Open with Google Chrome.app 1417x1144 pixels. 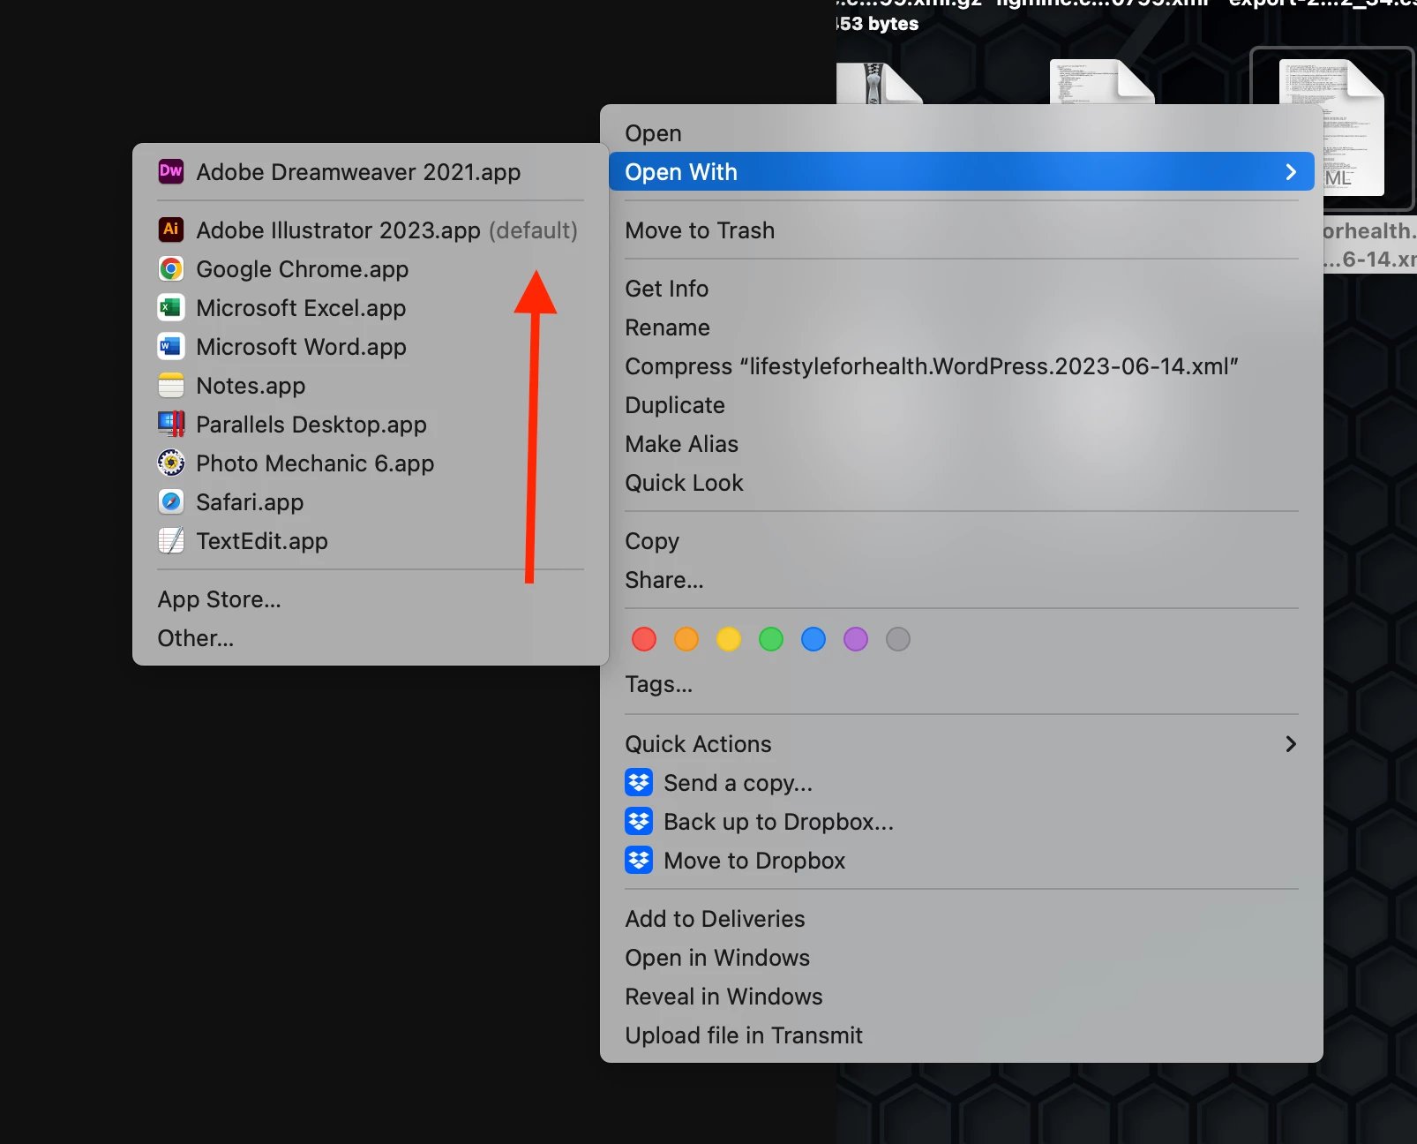pyautogui.click(x=371, y=269)
